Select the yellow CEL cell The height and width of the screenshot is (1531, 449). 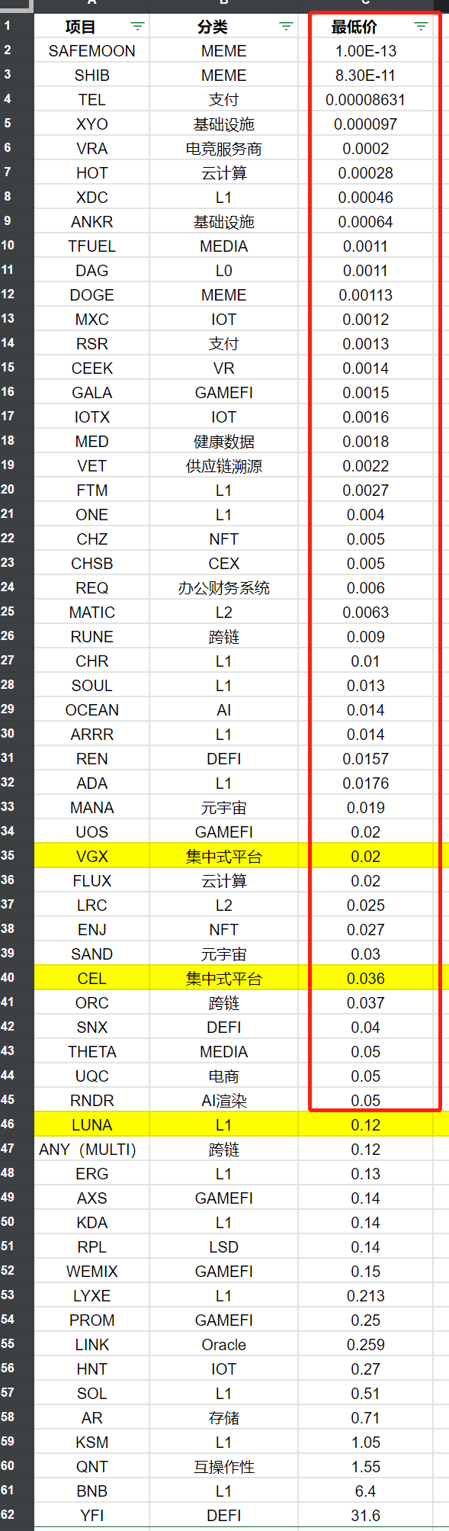91,978
